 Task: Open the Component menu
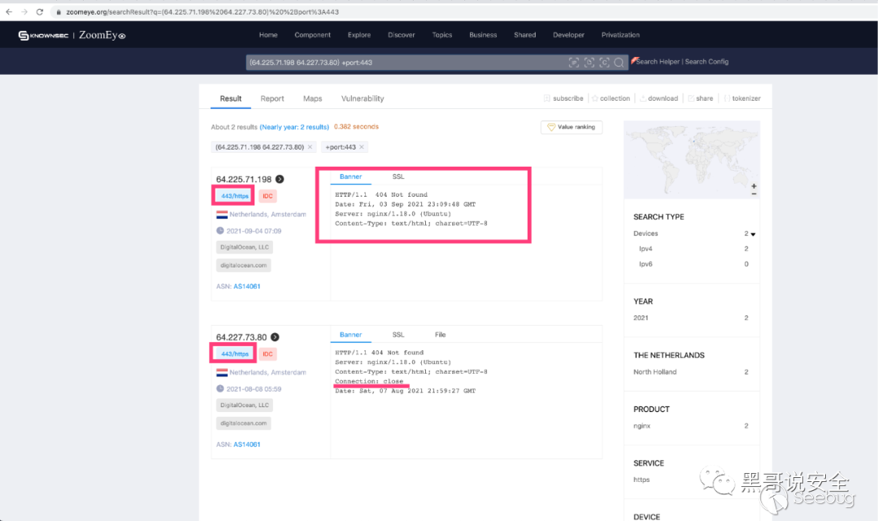(312, 35)
